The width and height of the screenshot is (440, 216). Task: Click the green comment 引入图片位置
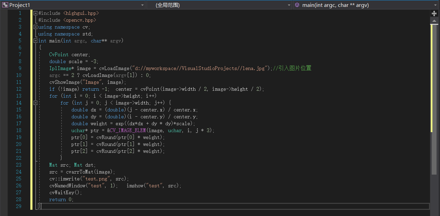point(292,68)
